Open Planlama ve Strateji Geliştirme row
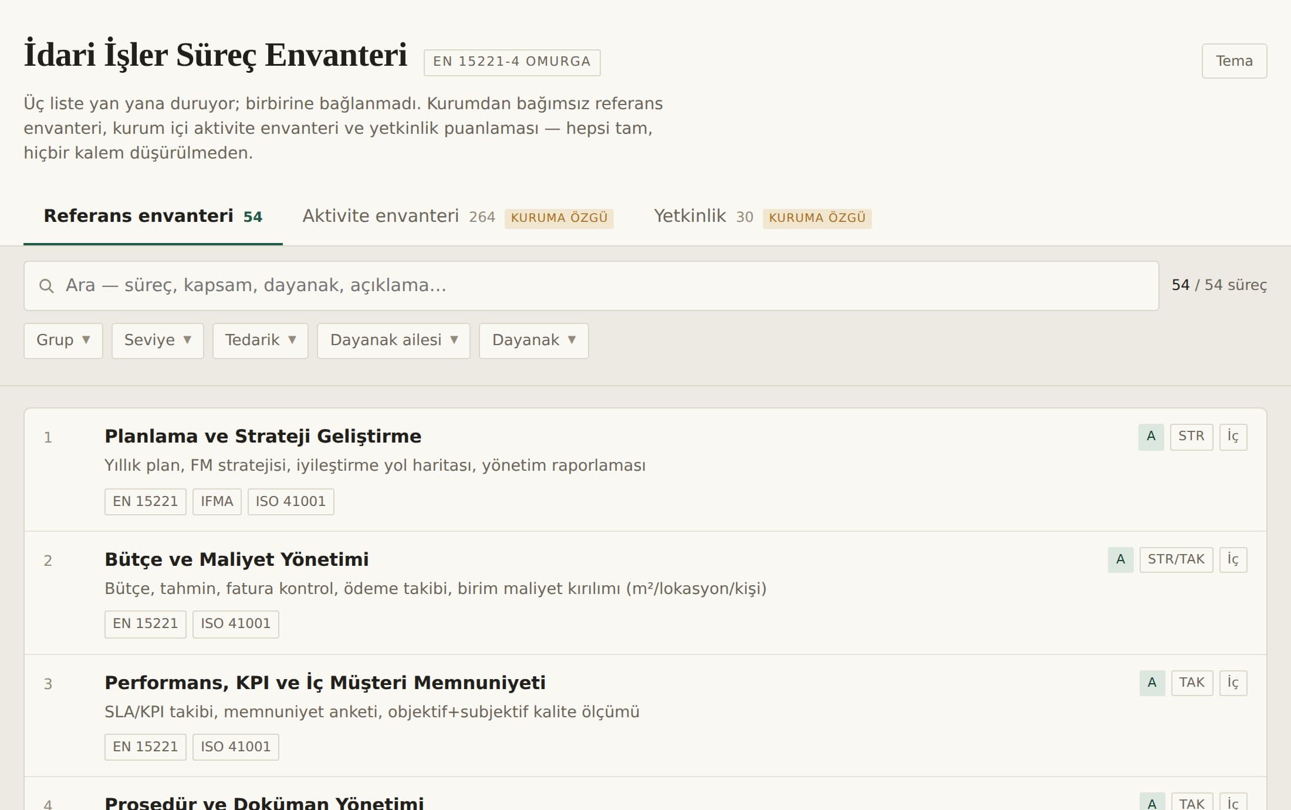 pos(645,470)
